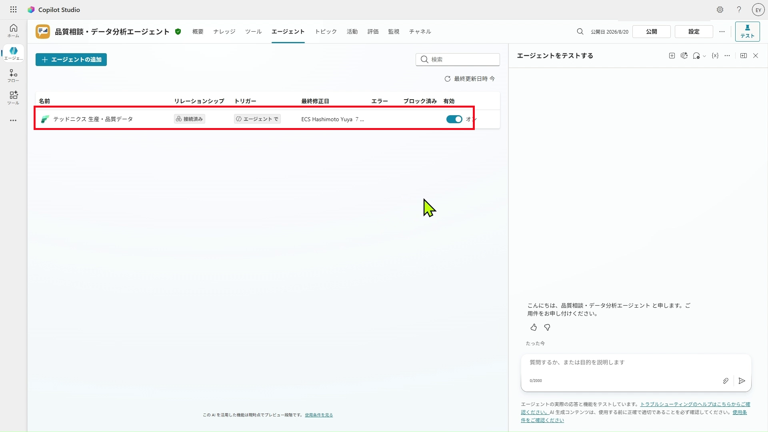Give thumbs down on greeting message
Viewport: 768px width, 432px height.
click(x=547, y=328)
